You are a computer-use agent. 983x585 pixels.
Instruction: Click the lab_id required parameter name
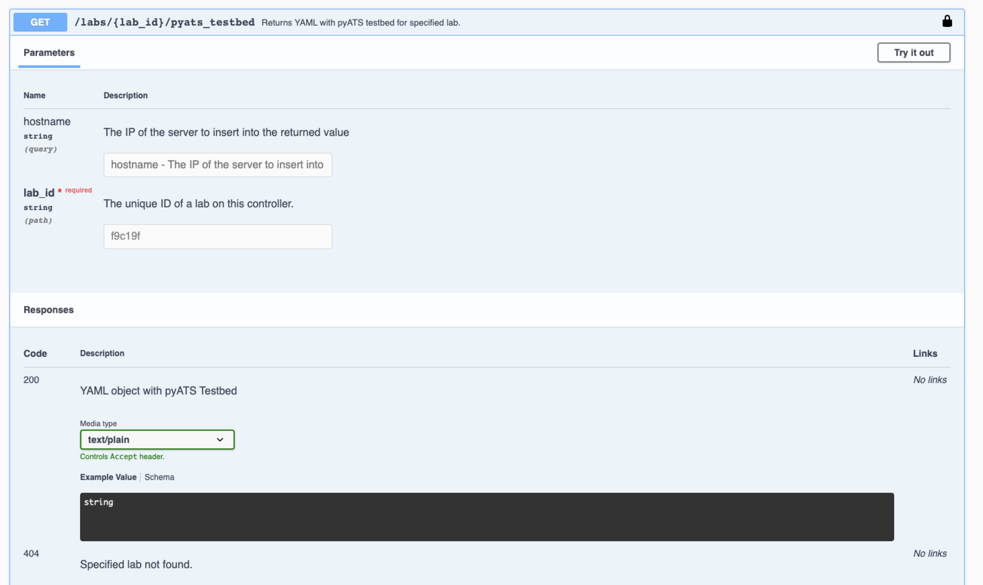[x=39, y=193]
